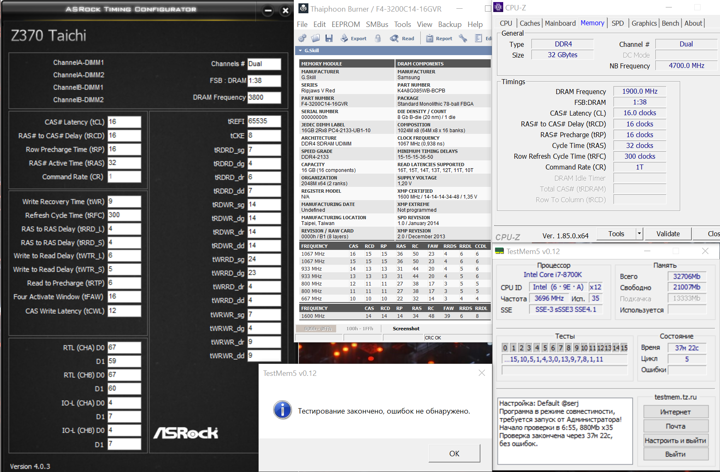This screenshot has height=472, width=720.
Task: Click the blue info icon in the TestMem5 dialog
Action: pos(282,410)
